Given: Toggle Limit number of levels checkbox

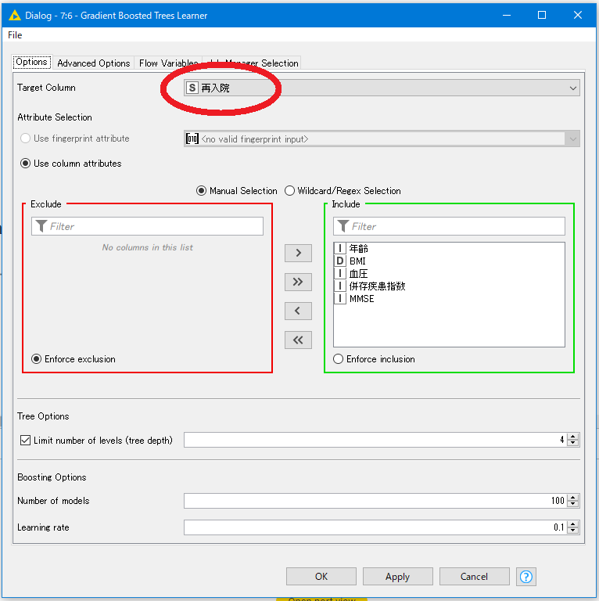Looking at the screenshot, I should 25,440.
